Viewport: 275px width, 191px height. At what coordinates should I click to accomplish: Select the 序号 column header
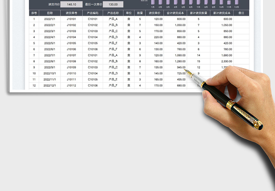click(x=34, y=13)
